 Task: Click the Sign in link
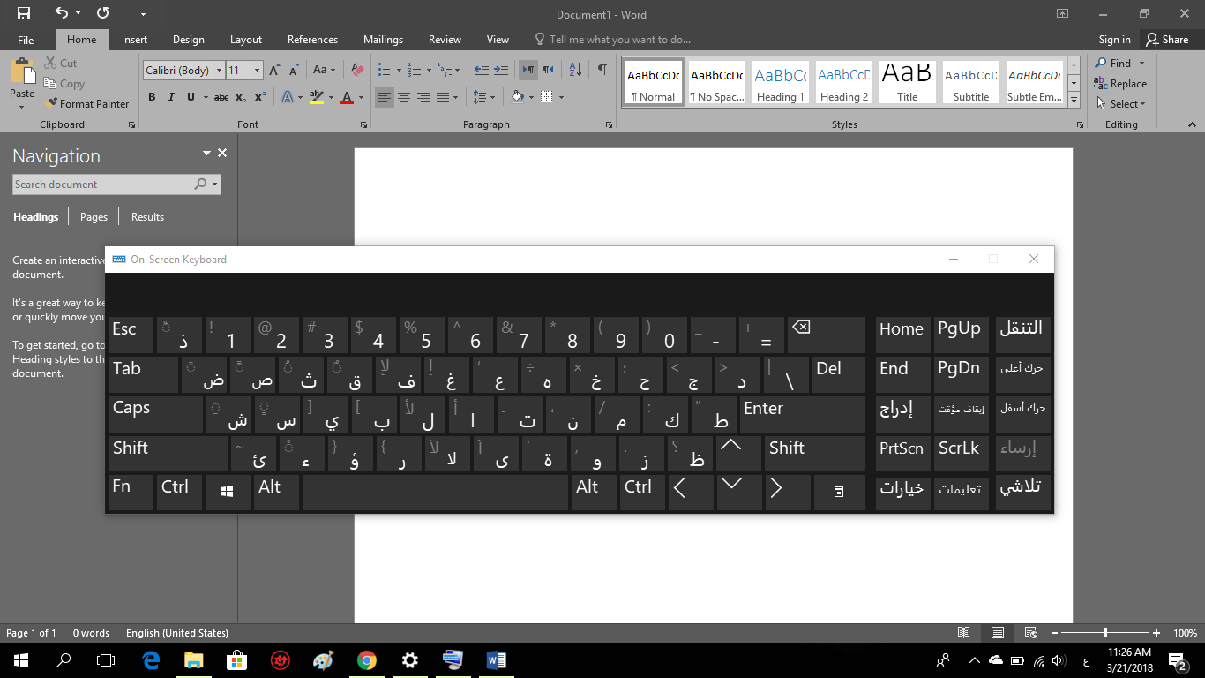[1113, 39]
